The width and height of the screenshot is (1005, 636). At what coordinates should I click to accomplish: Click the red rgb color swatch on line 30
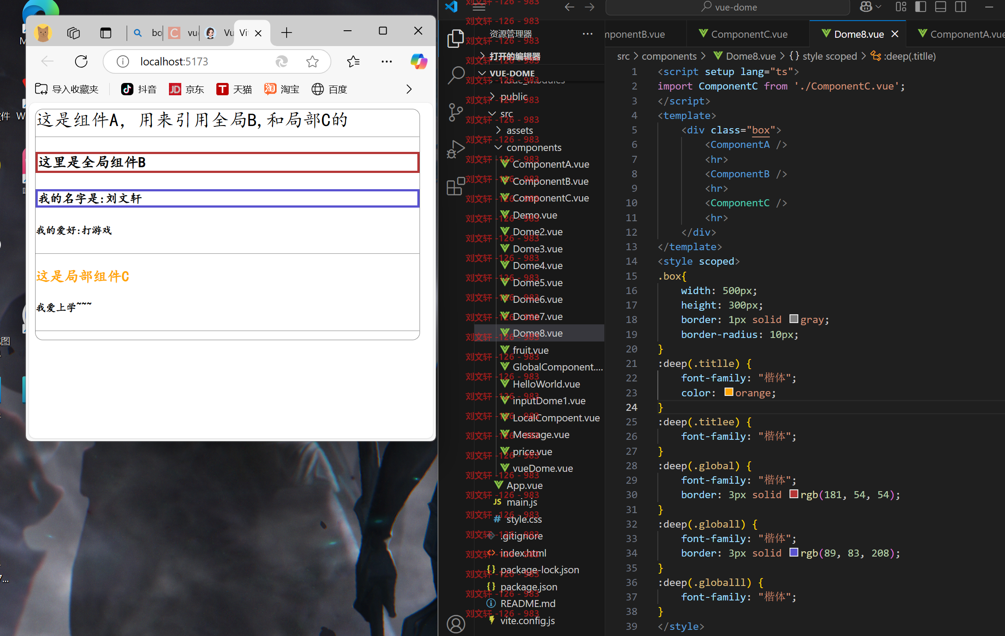coord(793,494)
